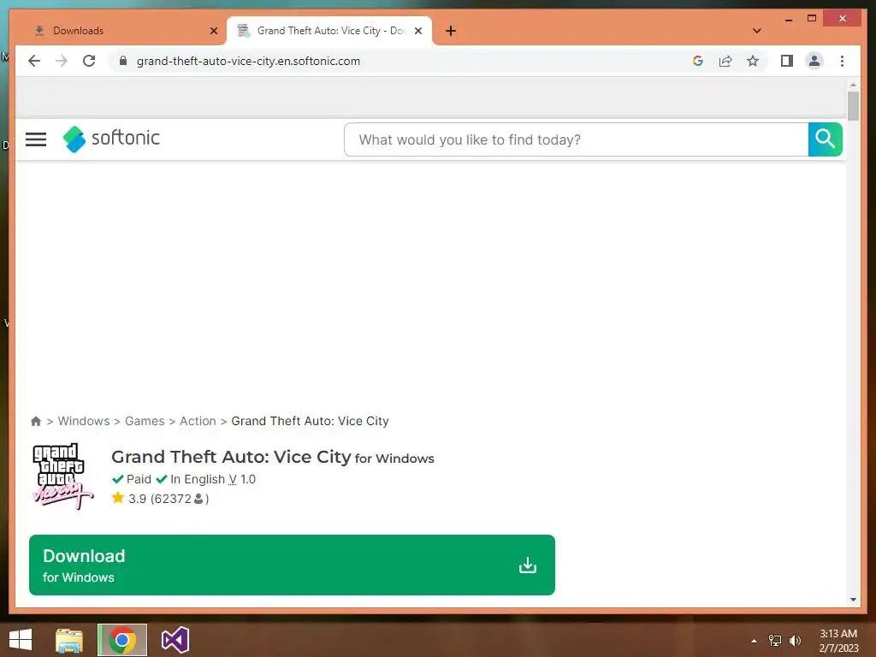
Task: Open Chrome side panel
Action: 787,61
